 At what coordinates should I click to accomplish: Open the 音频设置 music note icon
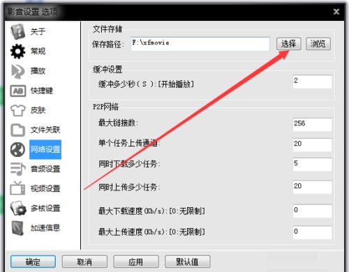coord(17,169)
